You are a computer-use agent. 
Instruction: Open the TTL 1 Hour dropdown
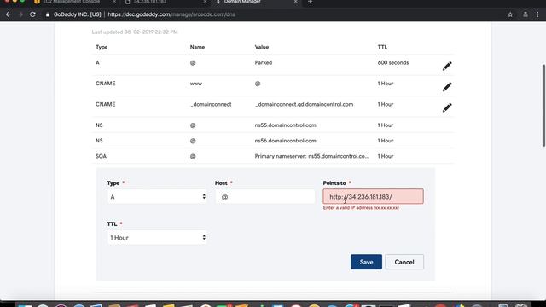click(157, 238)
